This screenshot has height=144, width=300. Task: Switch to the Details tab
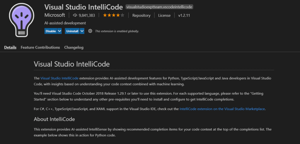[x=10, y=47]
